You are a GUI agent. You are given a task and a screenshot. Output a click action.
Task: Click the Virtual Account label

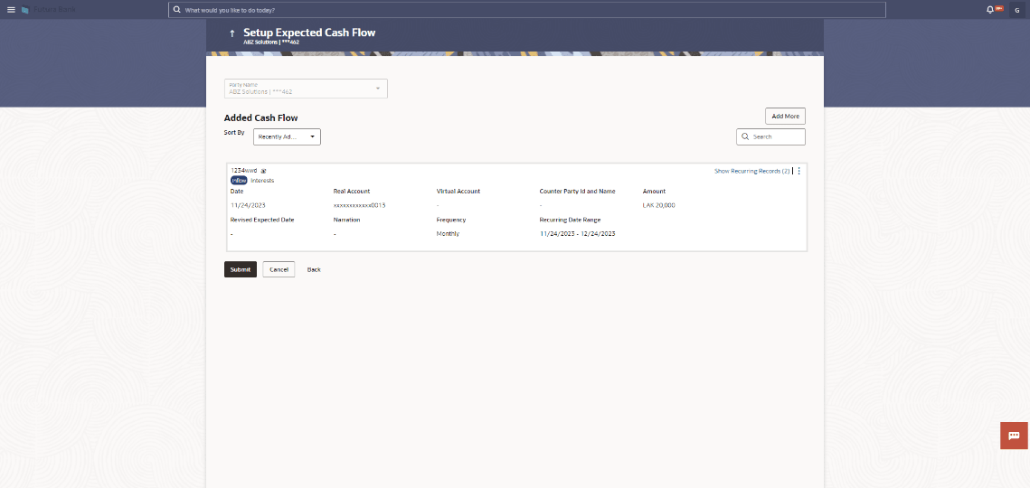458,191
